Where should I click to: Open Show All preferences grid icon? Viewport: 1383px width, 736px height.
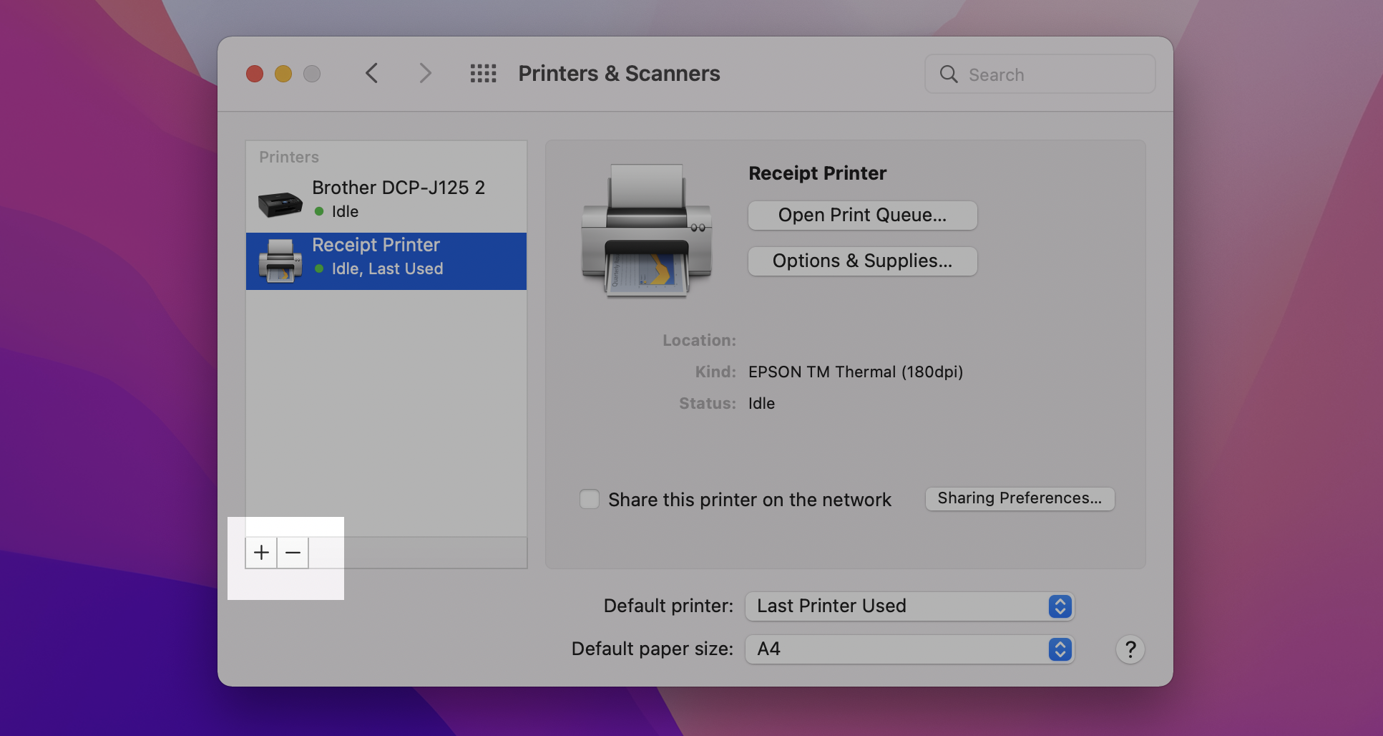click(482, 73)
